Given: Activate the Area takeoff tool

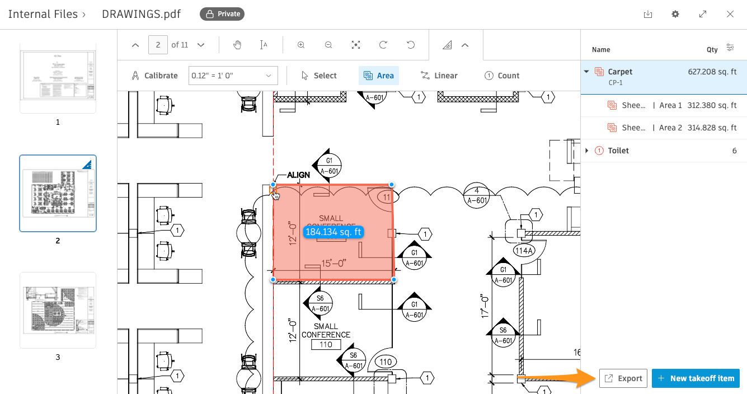Looking at the screenshot, I should [x=379, y=76].
